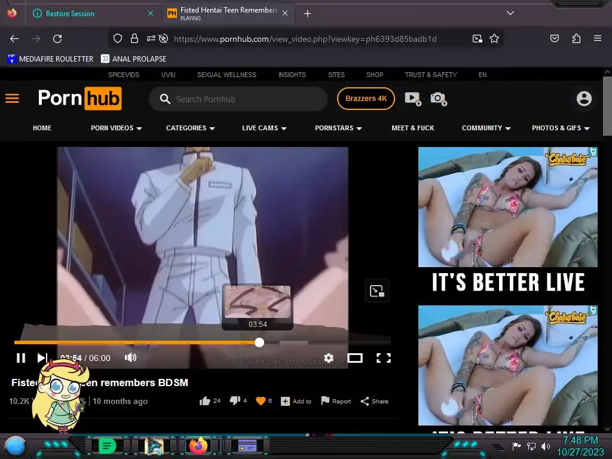612x459 pixels.
Task: Click the Add to button
Action: click(x=296, y=401)
